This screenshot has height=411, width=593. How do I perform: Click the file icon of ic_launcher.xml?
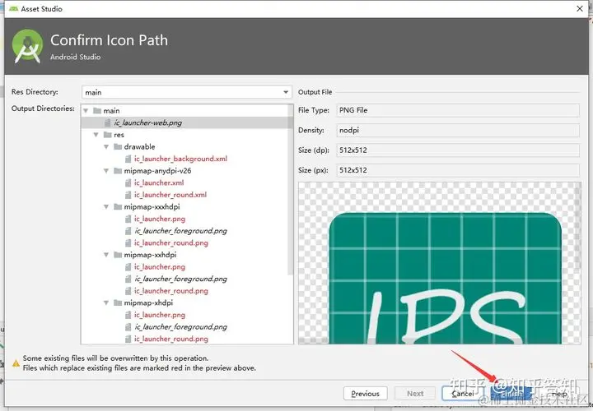[128, 183]
